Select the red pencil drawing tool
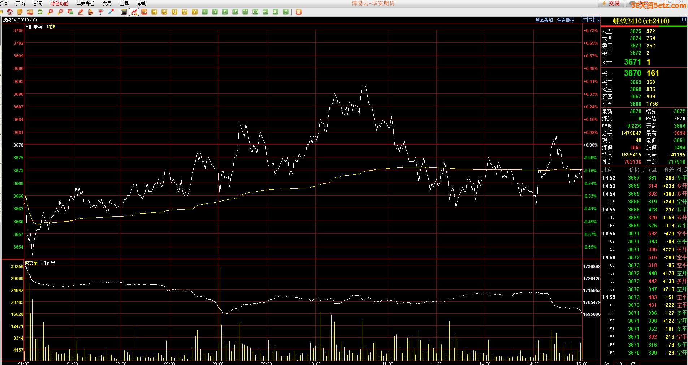This screenshot has height=365, width=688. 81,12
